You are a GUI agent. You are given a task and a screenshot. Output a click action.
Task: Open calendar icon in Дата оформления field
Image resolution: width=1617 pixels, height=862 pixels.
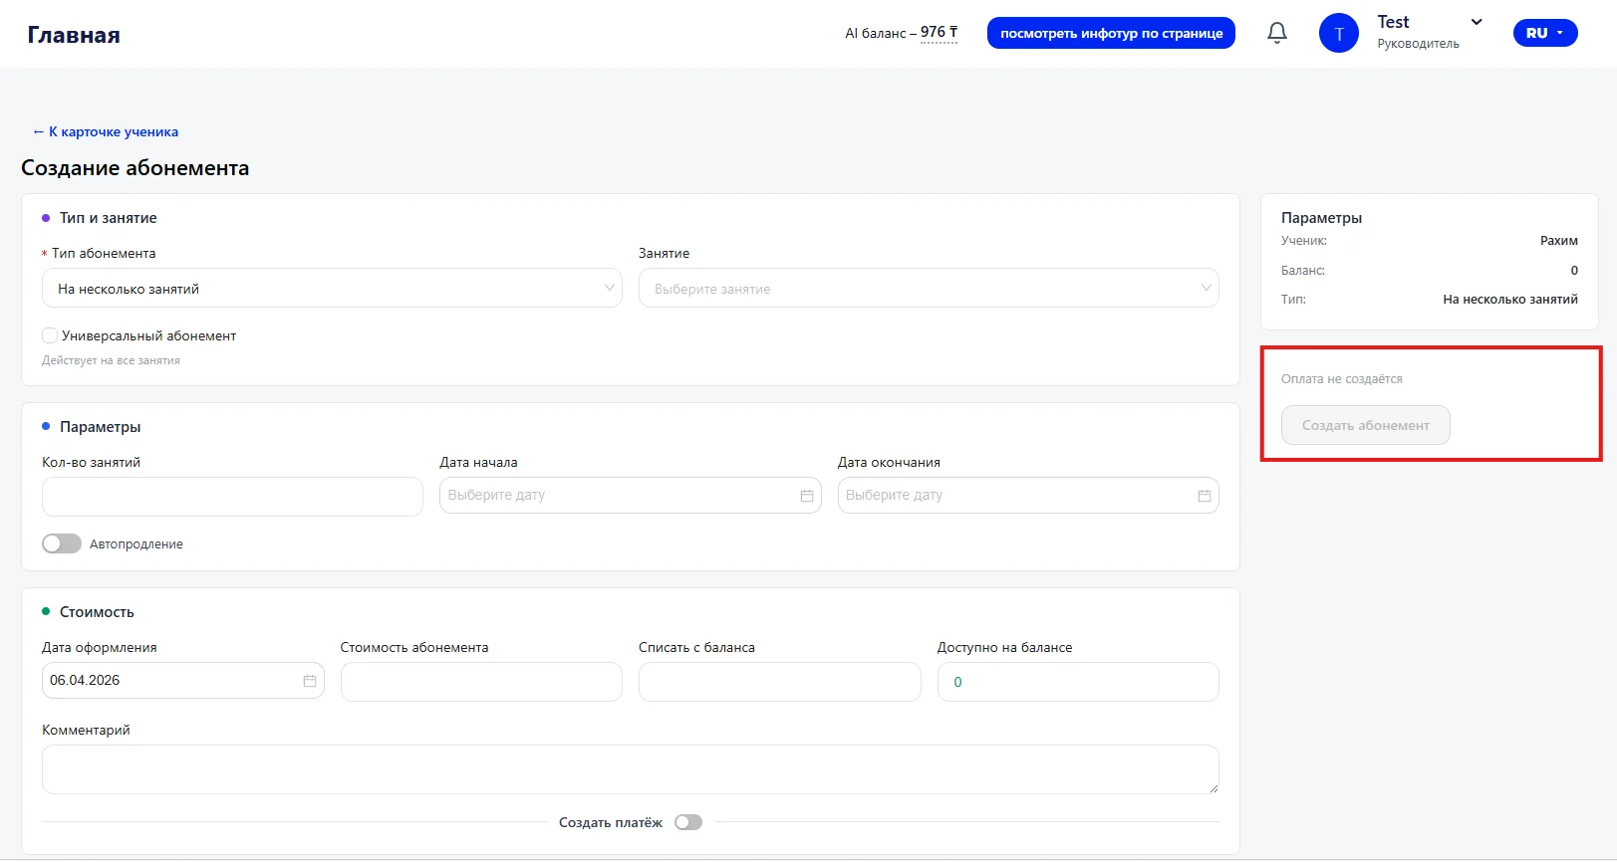pyautogui.click(x=310, y=681)
